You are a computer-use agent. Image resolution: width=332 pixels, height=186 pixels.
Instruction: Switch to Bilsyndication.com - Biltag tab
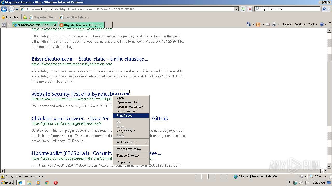click(81, 25)
